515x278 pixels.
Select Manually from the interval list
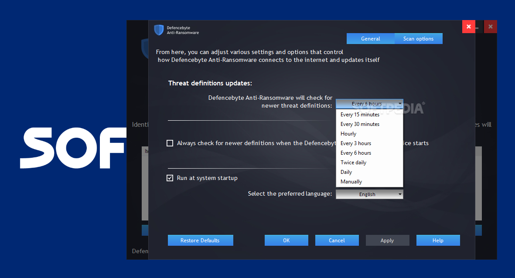pyautogui.click(x=369, y=182)
